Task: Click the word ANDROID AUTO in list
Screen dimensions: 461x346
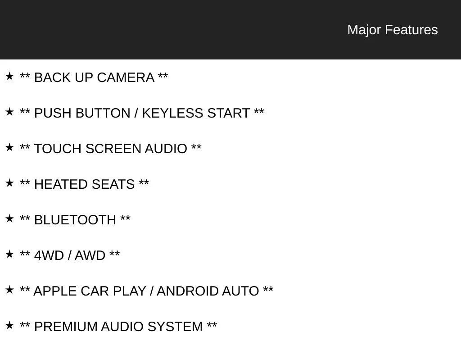Action: click(x=208, y=291)
